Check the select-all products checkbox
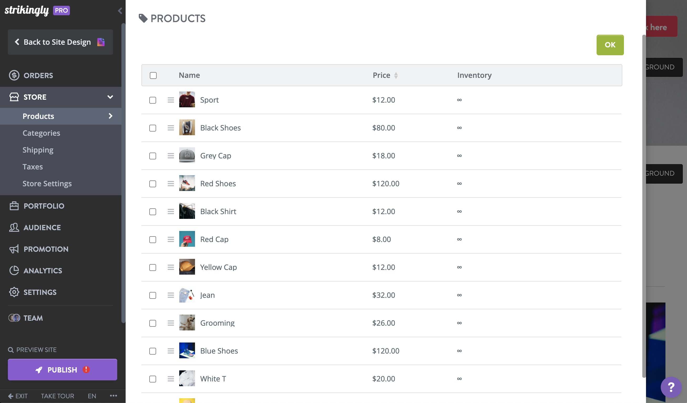Screen dimensions: 687x403 coord(153,75)
